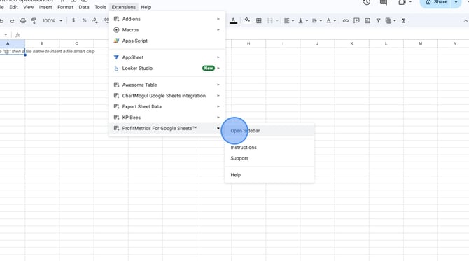Click cell A1 with smart chip hint
The width and height of the screenshot is (469, 261).
point(13,51)
